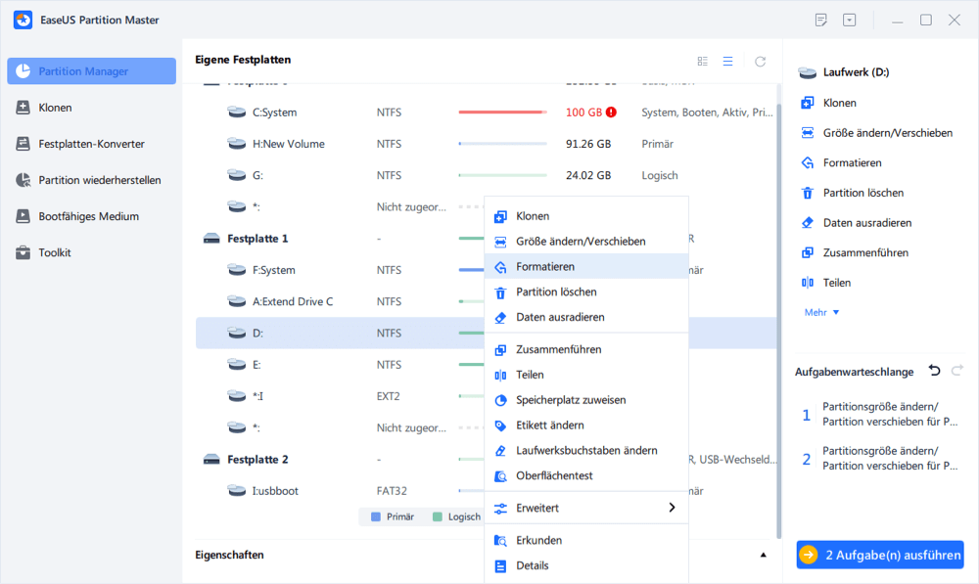The width and height of the screenshot is (979, 584).
Task: Select the H:New Volume partition row
Action: tap(486, 144)
